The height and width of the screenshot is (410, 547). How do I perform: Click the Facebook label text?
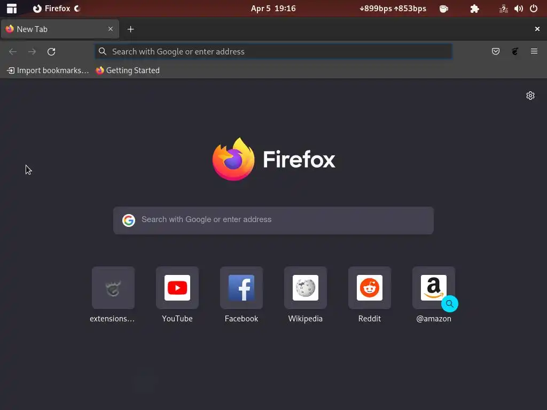coord(241,319)
